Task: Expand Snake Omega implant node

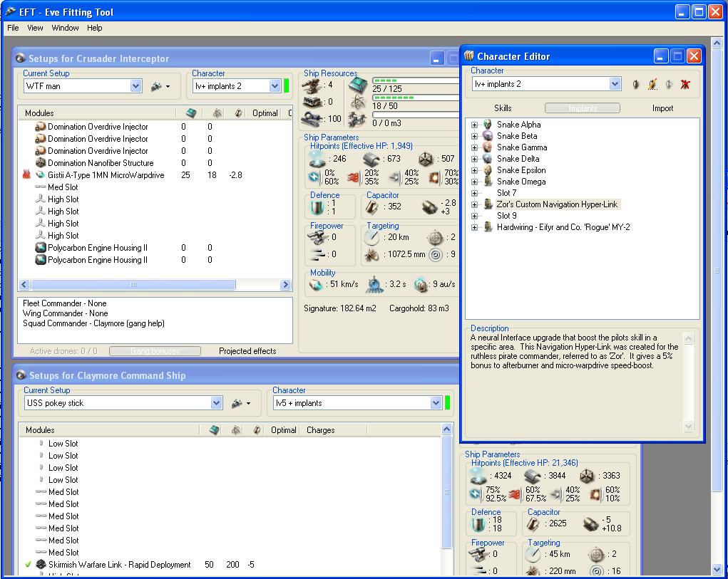Action: tap(474, 182)
